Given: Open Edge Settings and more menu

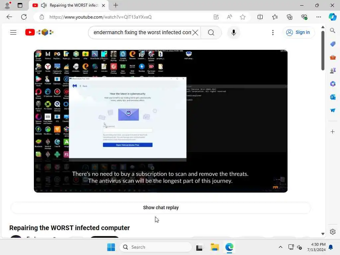Looking at the screenshot, I should pos(318,17).
